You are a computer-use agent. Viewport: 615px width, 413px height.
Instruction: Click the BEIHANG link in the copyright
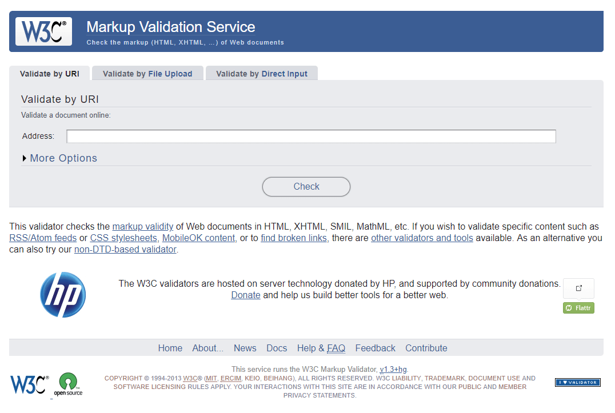pyautogui.click(x=278, y=378)
